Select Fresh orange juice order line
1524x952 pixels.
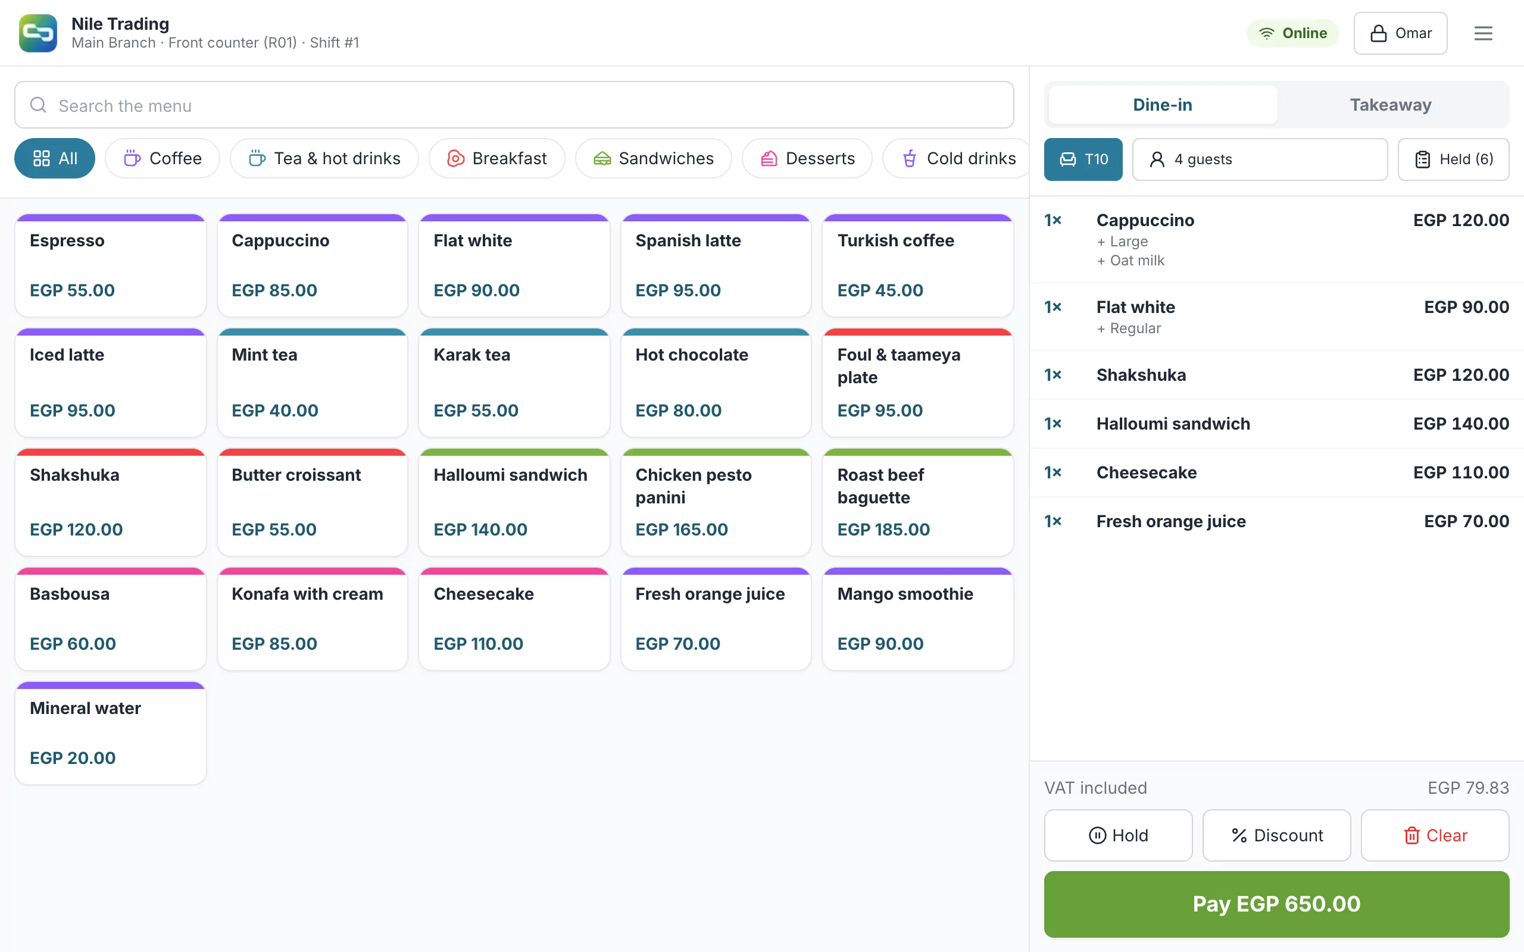tap(1276, 521)
